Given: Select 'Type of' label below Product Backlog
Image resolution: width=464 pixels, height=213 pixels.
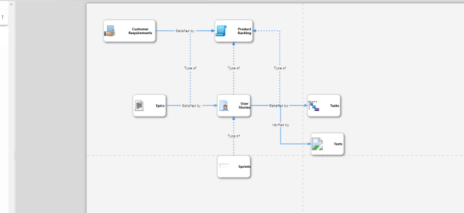Looking at the screenshot, I should coord(234,68).
